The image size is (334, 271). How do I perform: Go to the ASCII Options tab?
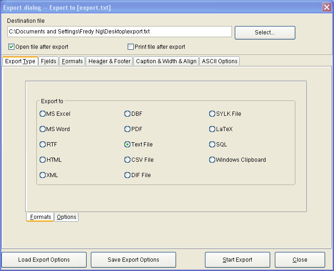pos(219,61)
